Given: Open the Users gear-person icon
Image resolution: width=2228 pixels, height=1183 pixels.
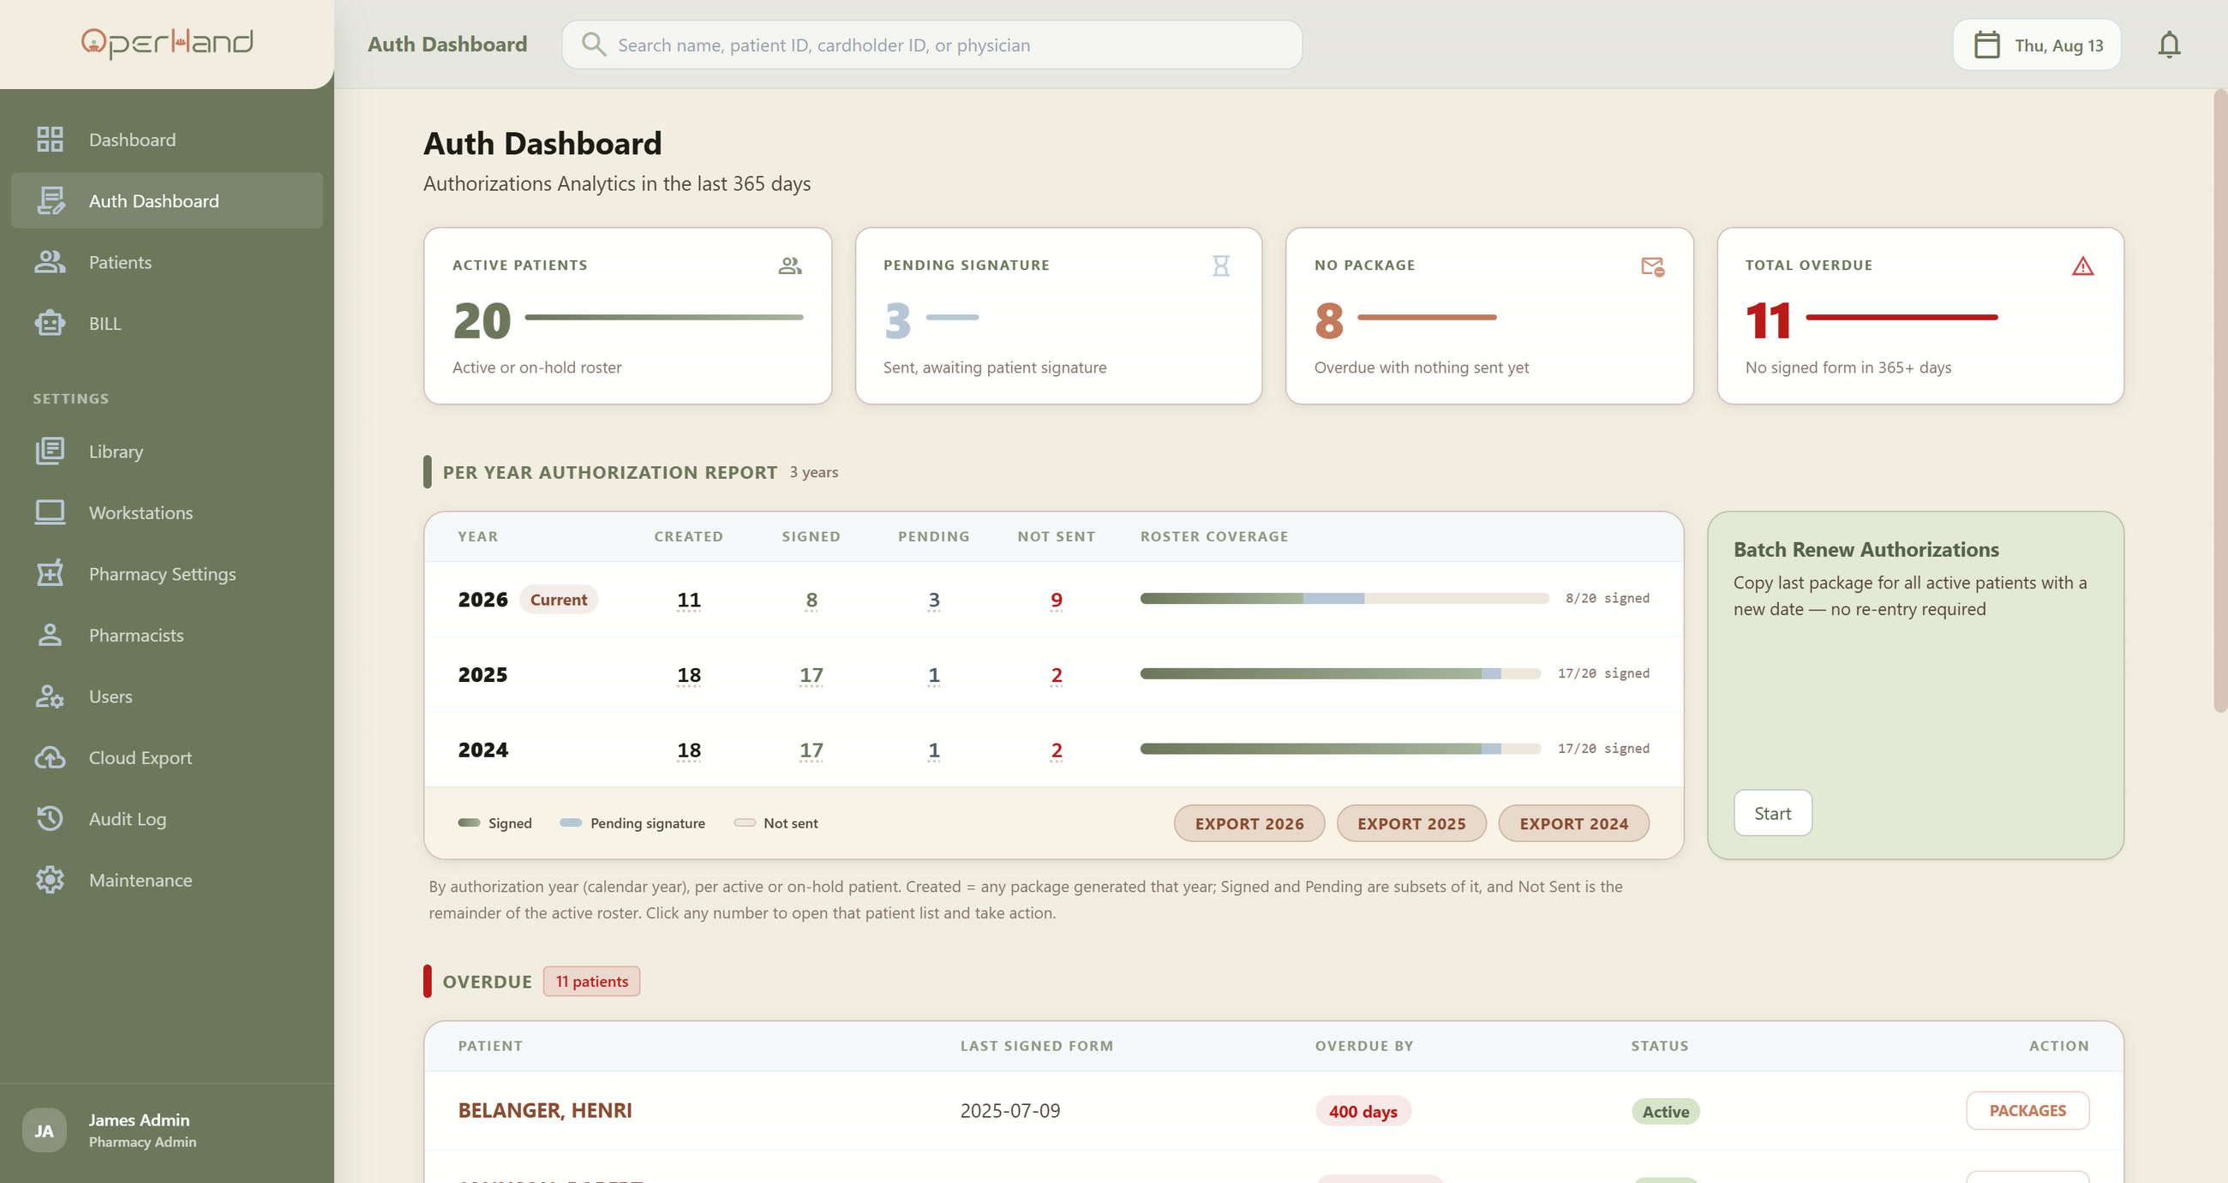Looking at the screenshot, I should click(x=51, y=696).
